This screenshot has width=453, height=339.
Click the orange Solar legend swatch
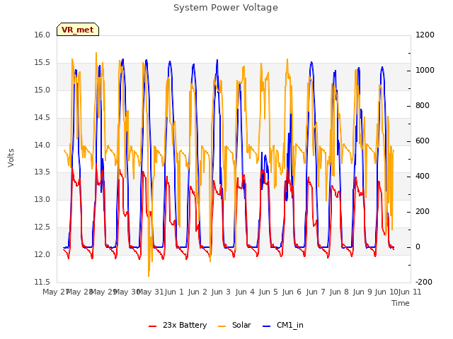(x=222, y=326)
